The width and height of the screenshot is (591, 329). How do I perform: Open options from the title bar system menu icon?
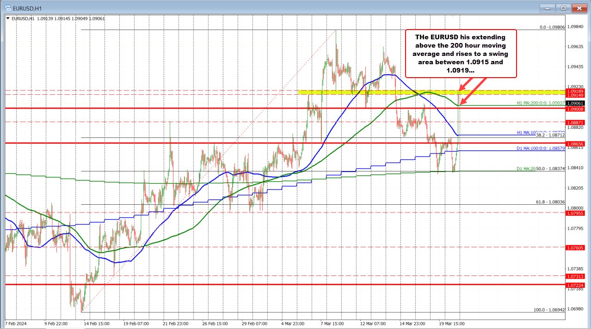tap(6, 8)
